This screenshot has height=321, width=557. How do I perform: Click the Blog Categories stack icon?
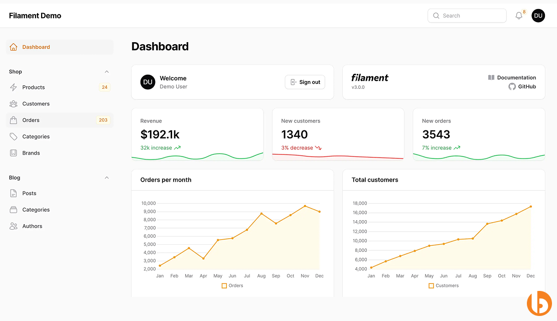pyautogui.click(x=14, y=210)
